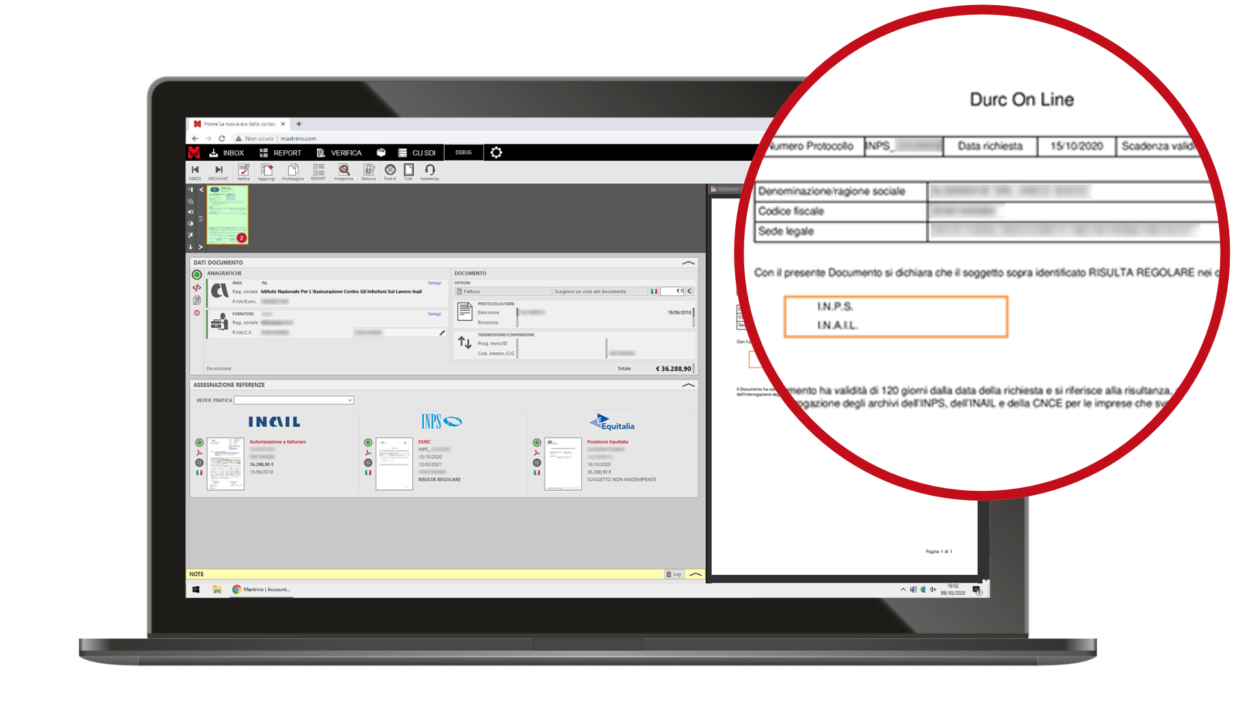This screenshot has width=1248, height=702.
Task: Open a new browser tab with plus
Action: click(299, 124)
